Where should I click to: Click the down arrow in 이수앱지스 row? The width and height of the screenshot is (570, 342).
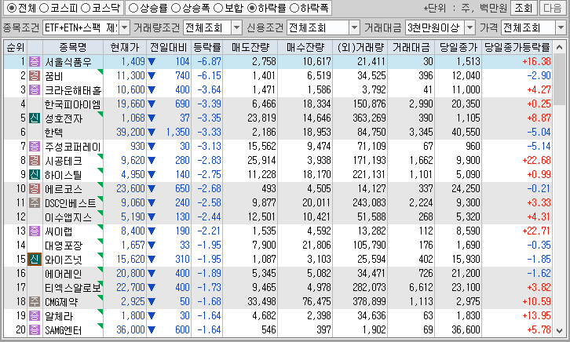[152, 217]
